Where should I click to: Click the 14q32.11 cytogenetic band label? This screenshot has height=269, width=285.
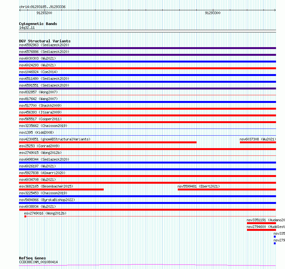27,28
